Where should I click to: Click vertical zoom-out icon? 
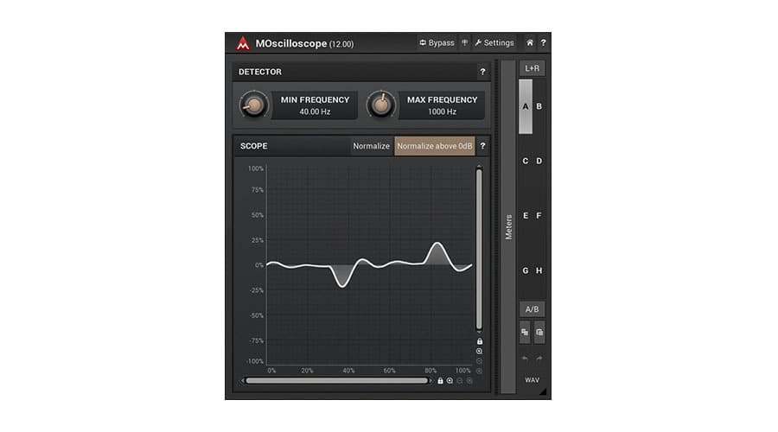pos(479,361)
